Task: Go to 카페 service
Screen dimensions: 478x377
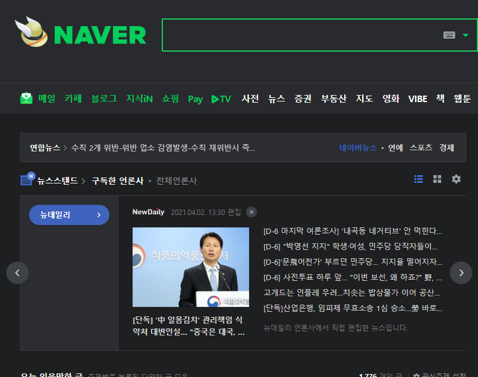Action: pyautogui.click(x=73, y=99)
